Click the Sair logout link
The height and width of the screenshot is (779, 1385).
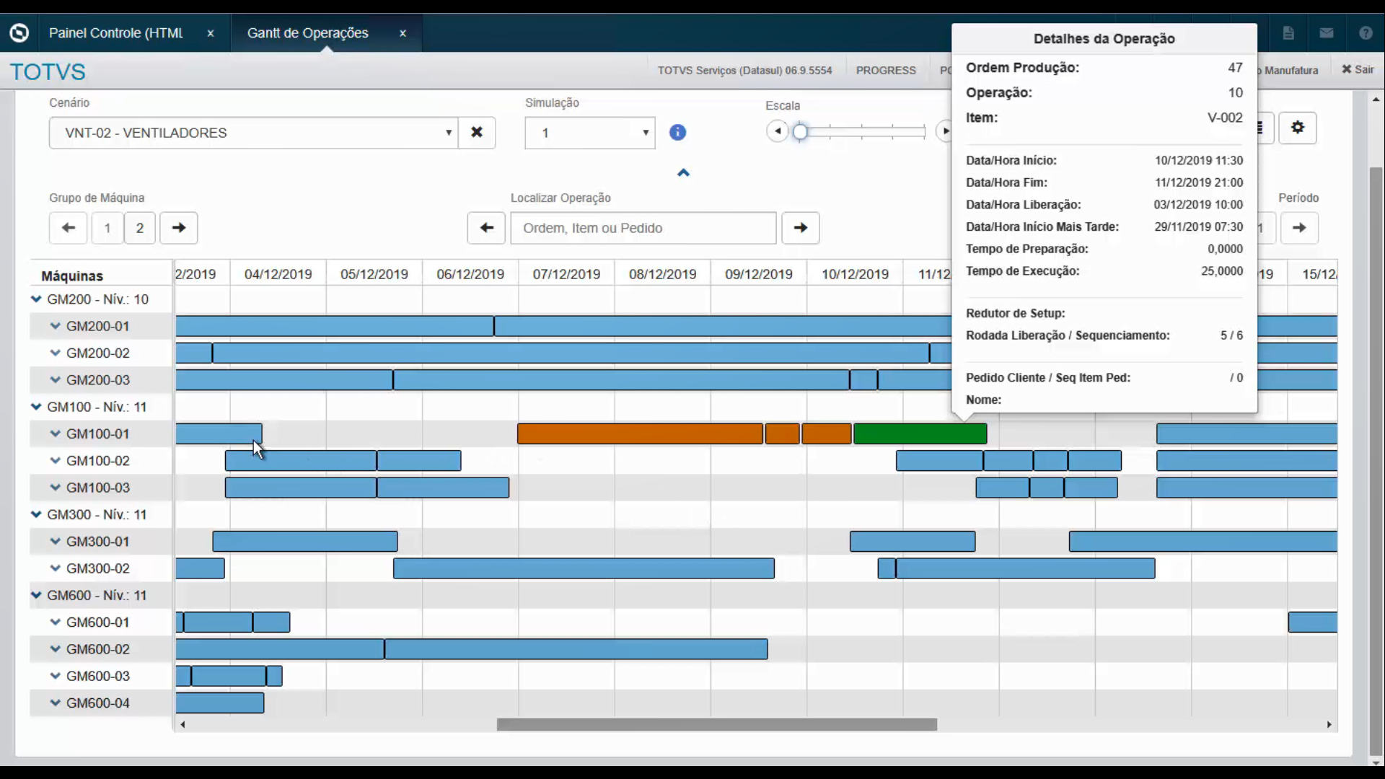coord(1358,70)
